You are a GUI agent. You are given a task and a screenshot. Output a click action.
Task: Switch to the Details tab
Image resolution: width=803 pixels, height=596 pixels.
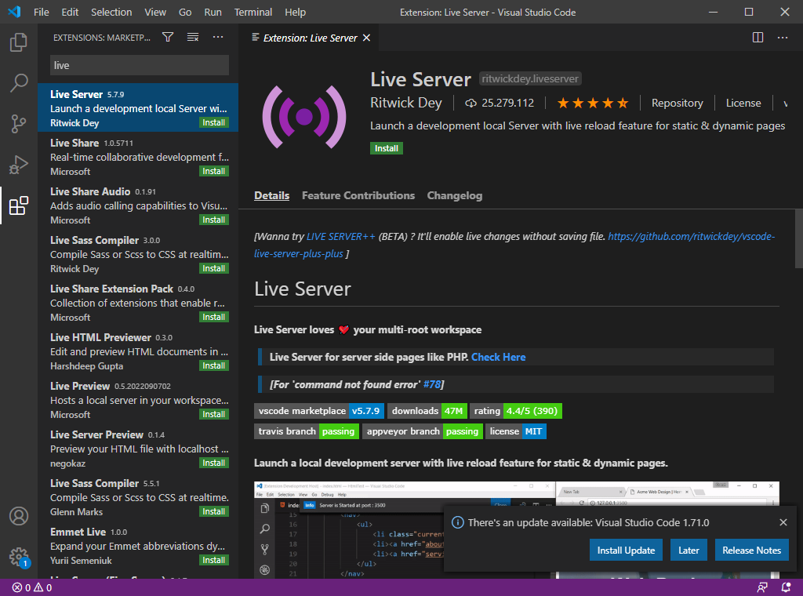pos(271,195)
